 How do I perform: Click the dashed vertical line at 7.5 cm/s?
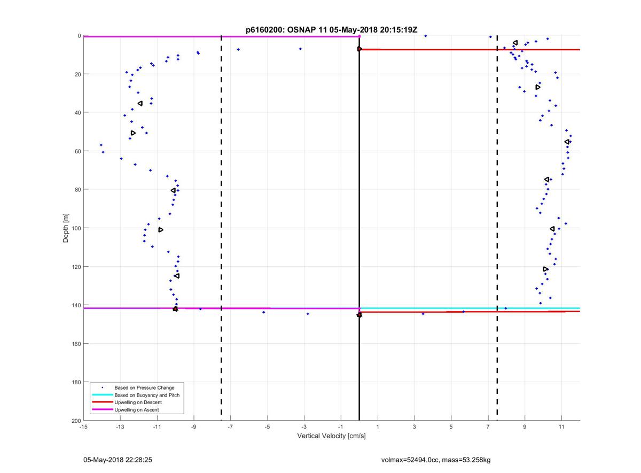[497, 228]
